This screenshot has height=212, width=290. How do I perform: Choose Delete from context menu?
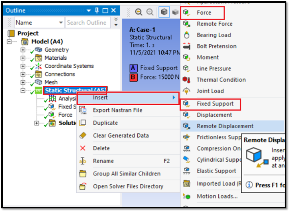click(128, 148)
